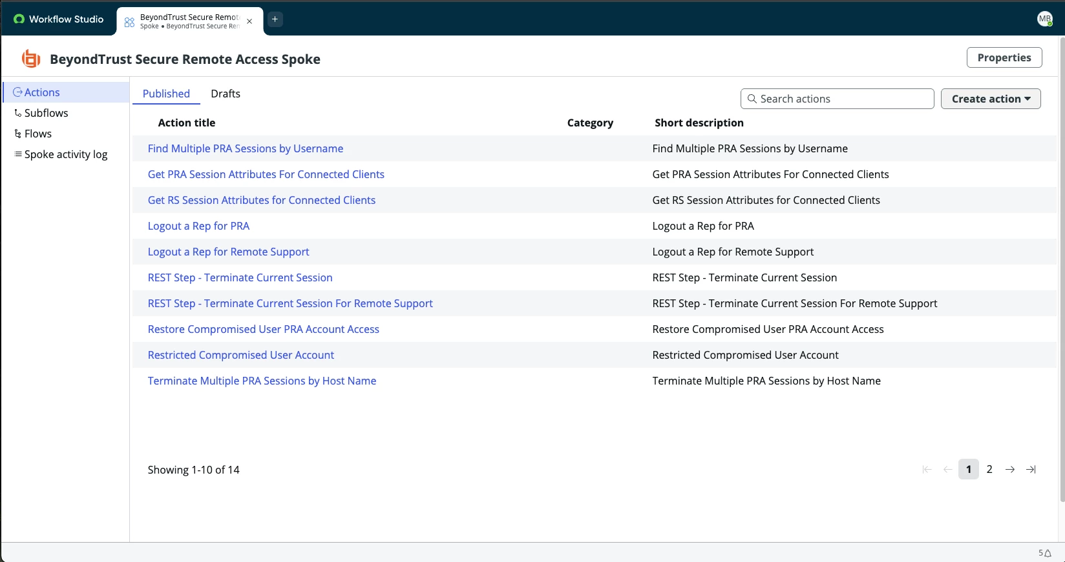The height and width of the screenshot is (562, 1065).
Task: Open Restricted Compromised User Account action
Action: [x=241, y=355]
